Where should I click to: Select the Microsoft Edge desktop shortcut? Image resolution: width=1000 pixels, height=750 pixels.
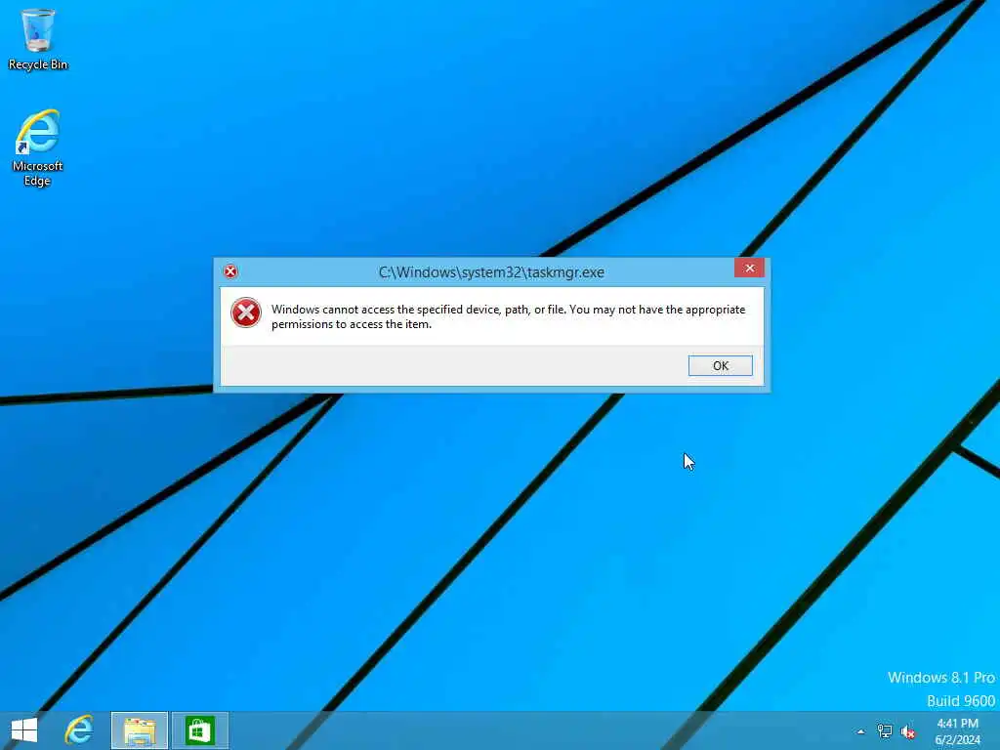tap(38, 148)
